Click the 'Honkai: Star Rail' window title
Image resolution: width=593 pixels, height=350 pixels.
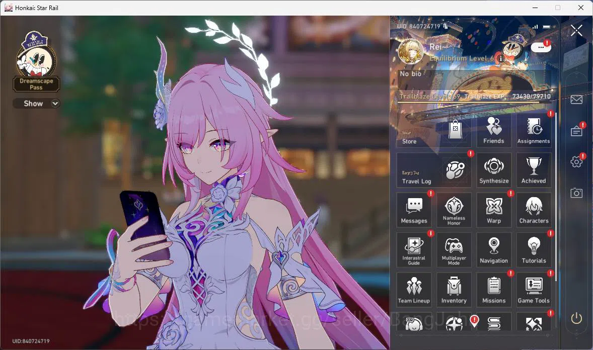[x=37, y=8]
